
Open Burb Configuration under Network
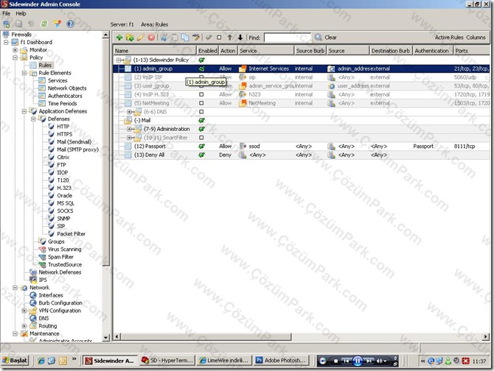click(x=60, y=303)
